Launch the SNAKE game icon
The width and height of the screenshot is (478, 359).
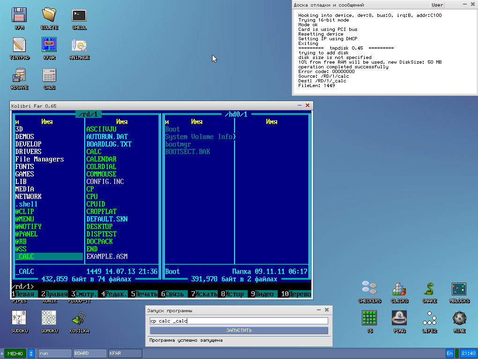pyautogui.click(x=429, y=290)
